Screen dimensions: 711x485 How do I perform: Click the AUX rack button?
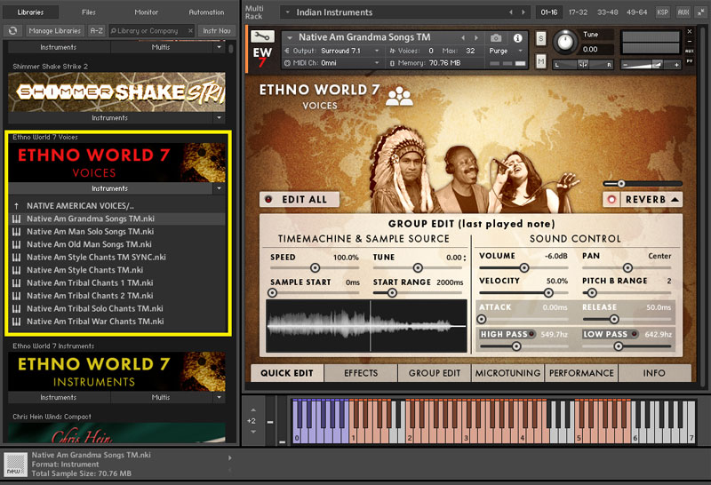[x=683, y=12]
